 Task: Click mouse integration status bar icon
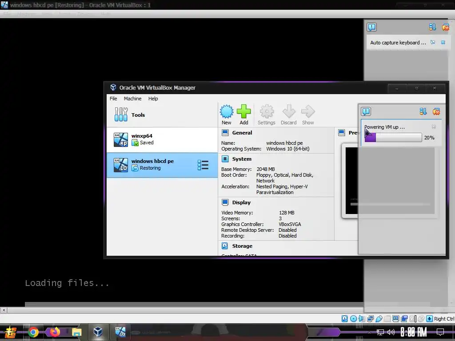pyautogui.click(x=421, y=319)
